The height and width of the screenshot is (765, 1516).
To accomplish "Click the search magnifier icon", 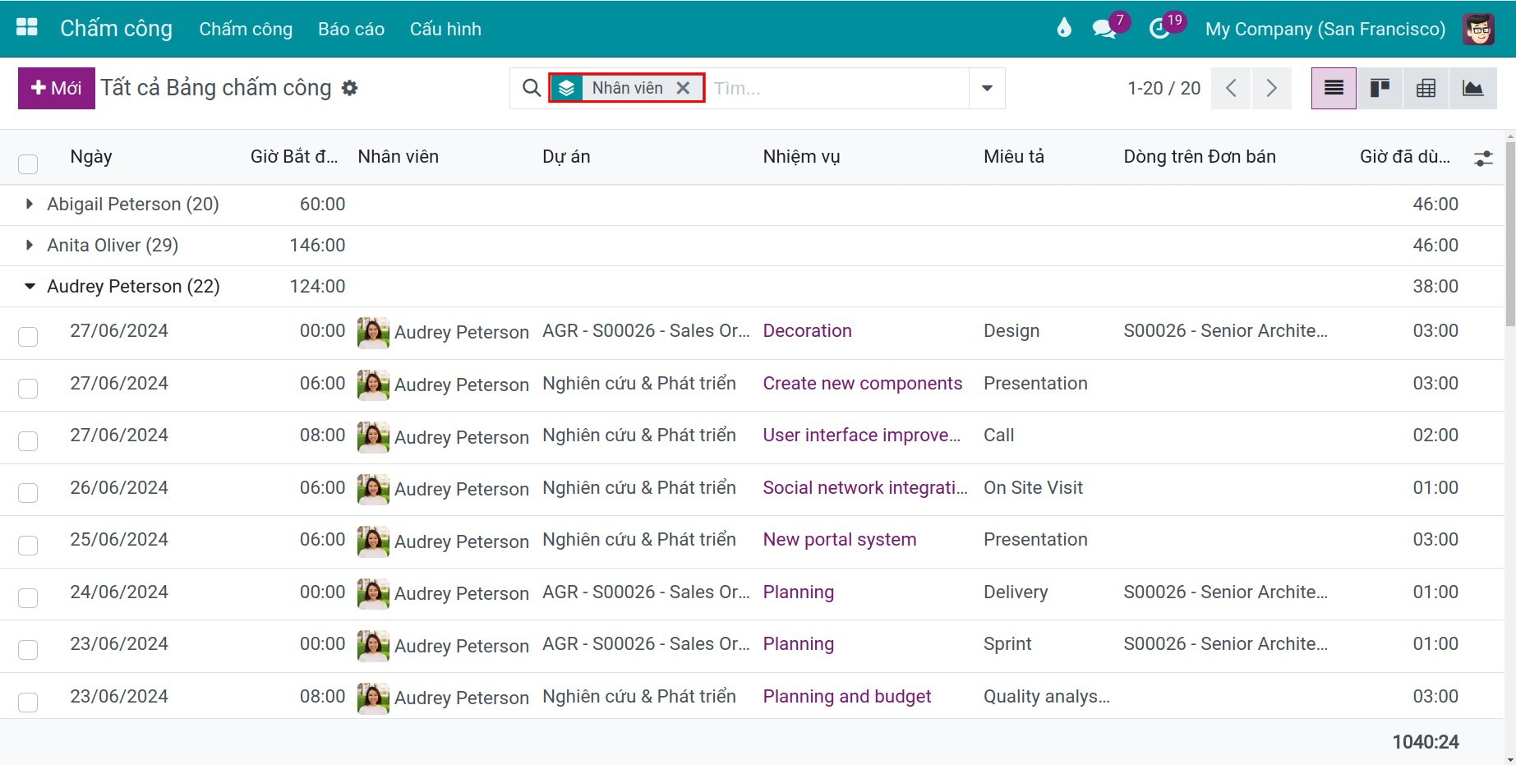I will coord(532,88).
